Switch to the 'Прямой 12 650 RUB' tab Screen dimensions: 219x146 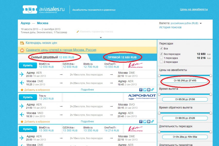click(x=122, y=57)
